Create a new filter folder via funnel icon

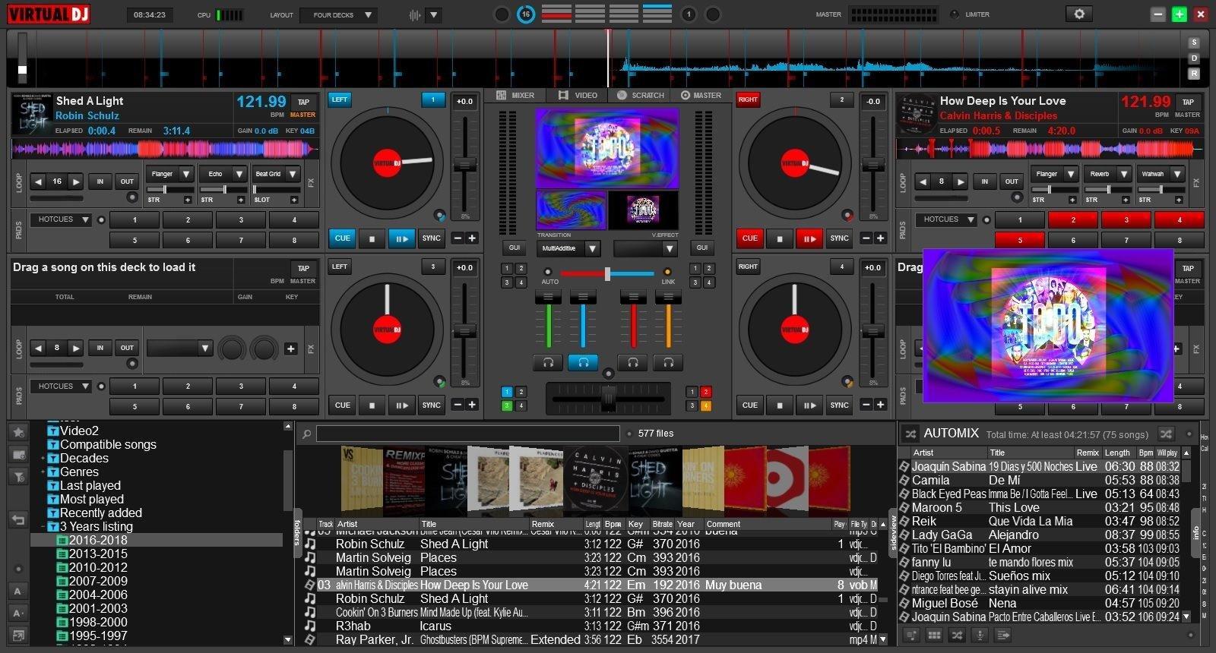[x=18, y=478]
